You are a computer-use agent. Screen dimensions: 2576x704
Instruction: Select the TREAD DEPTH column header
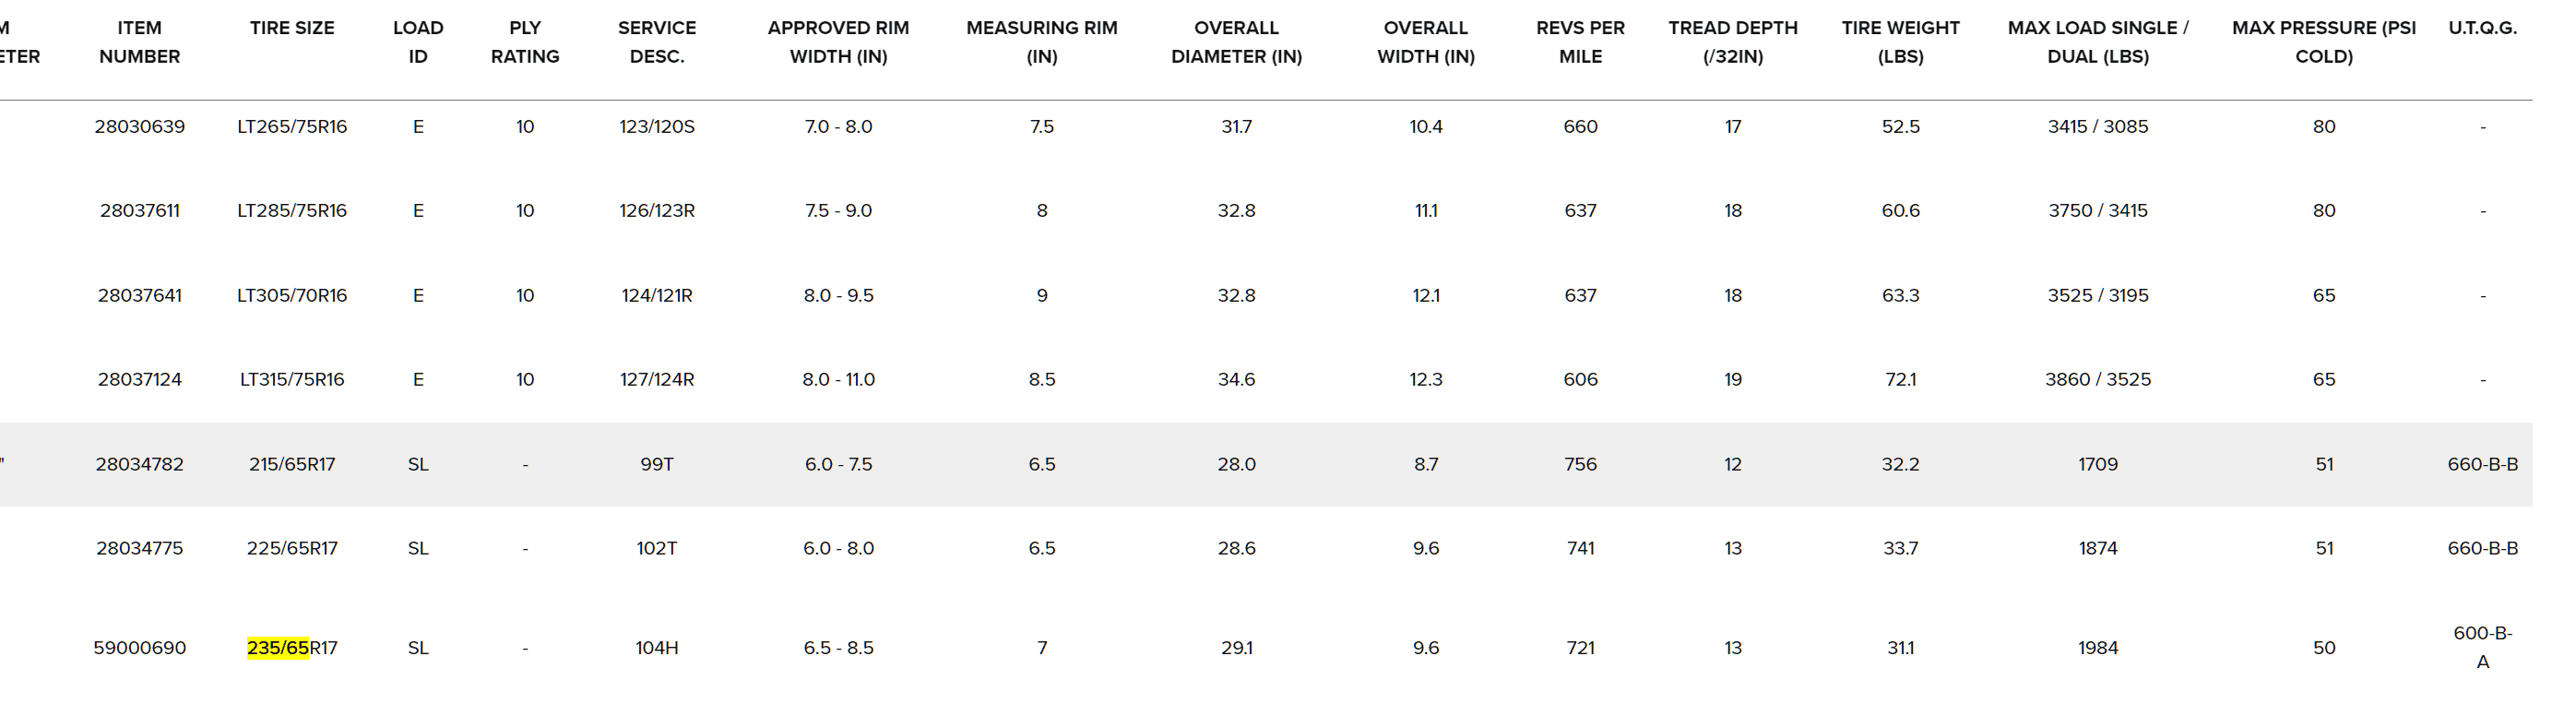1733,42
